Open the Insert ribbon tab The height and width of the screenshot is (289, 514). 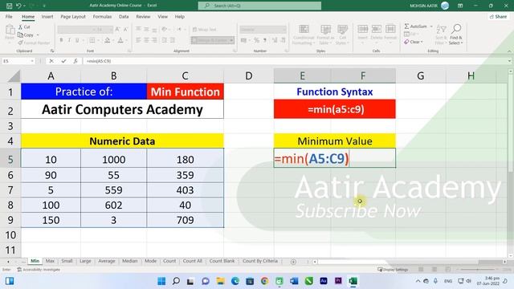point(47,16)
